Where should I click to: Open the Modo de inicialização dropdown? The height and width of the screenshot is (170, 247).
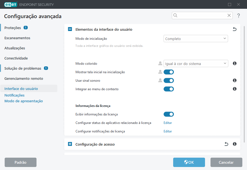click(196, 38)
